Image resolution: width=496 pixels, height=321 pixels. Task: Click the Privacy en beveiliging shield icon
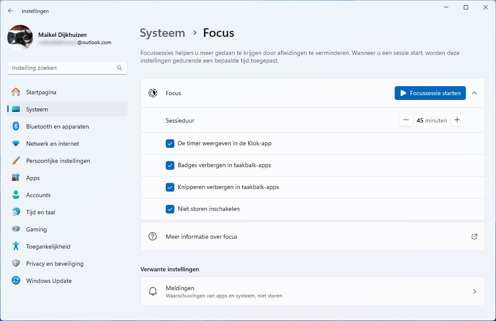click(16, 264)
